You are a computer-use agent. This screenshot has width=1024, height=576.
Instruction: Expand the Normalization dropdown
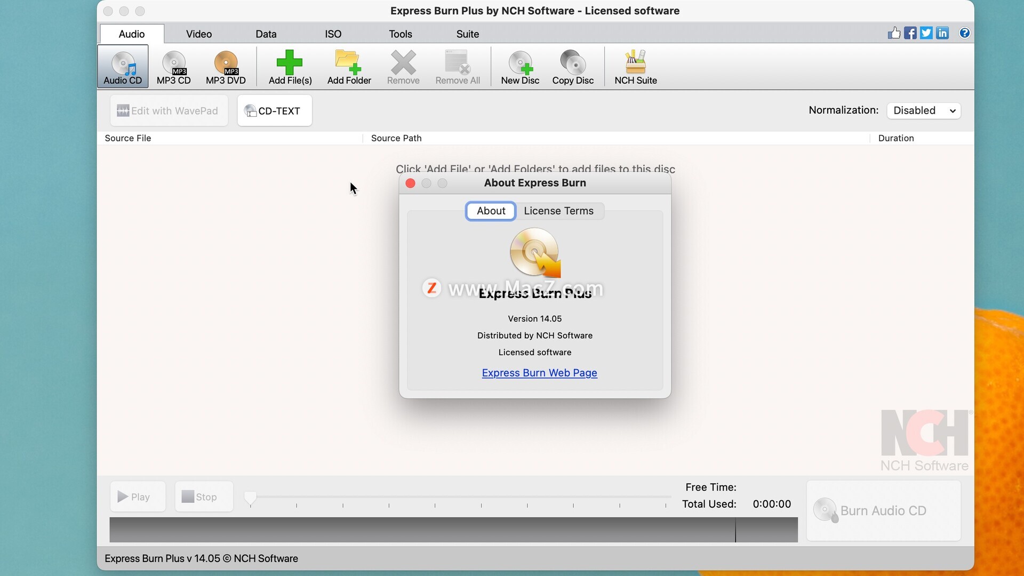(x=924, y=110)
